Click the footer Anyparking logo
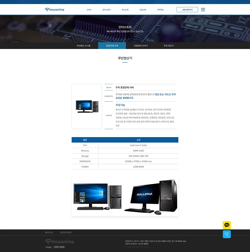 [59, 241]
